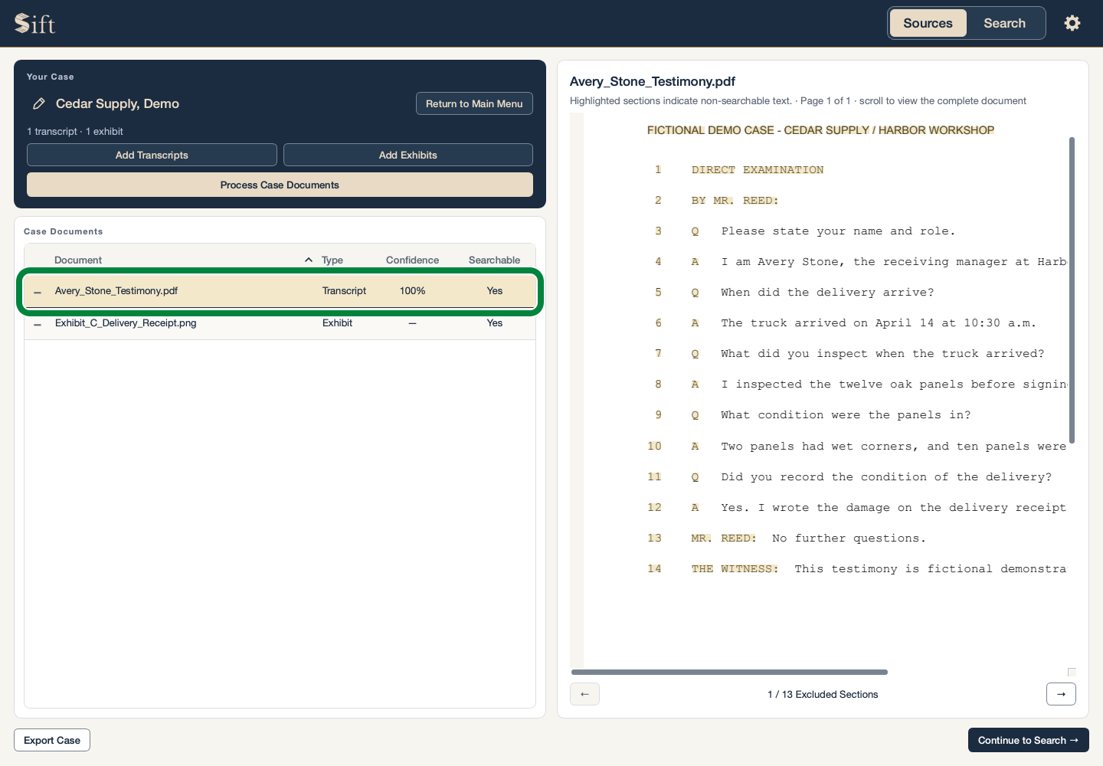
Task: Click the Avery_Stone_Testimony.pdf viewer title
Action: (x=653, y=81)
